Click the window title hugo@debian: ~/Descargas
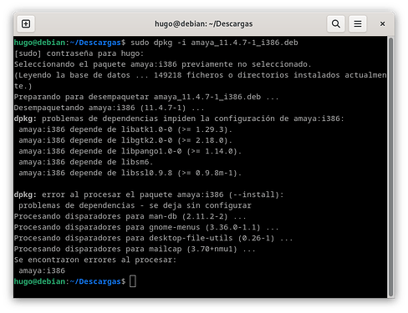408x313 pixels. click(204, 24)
